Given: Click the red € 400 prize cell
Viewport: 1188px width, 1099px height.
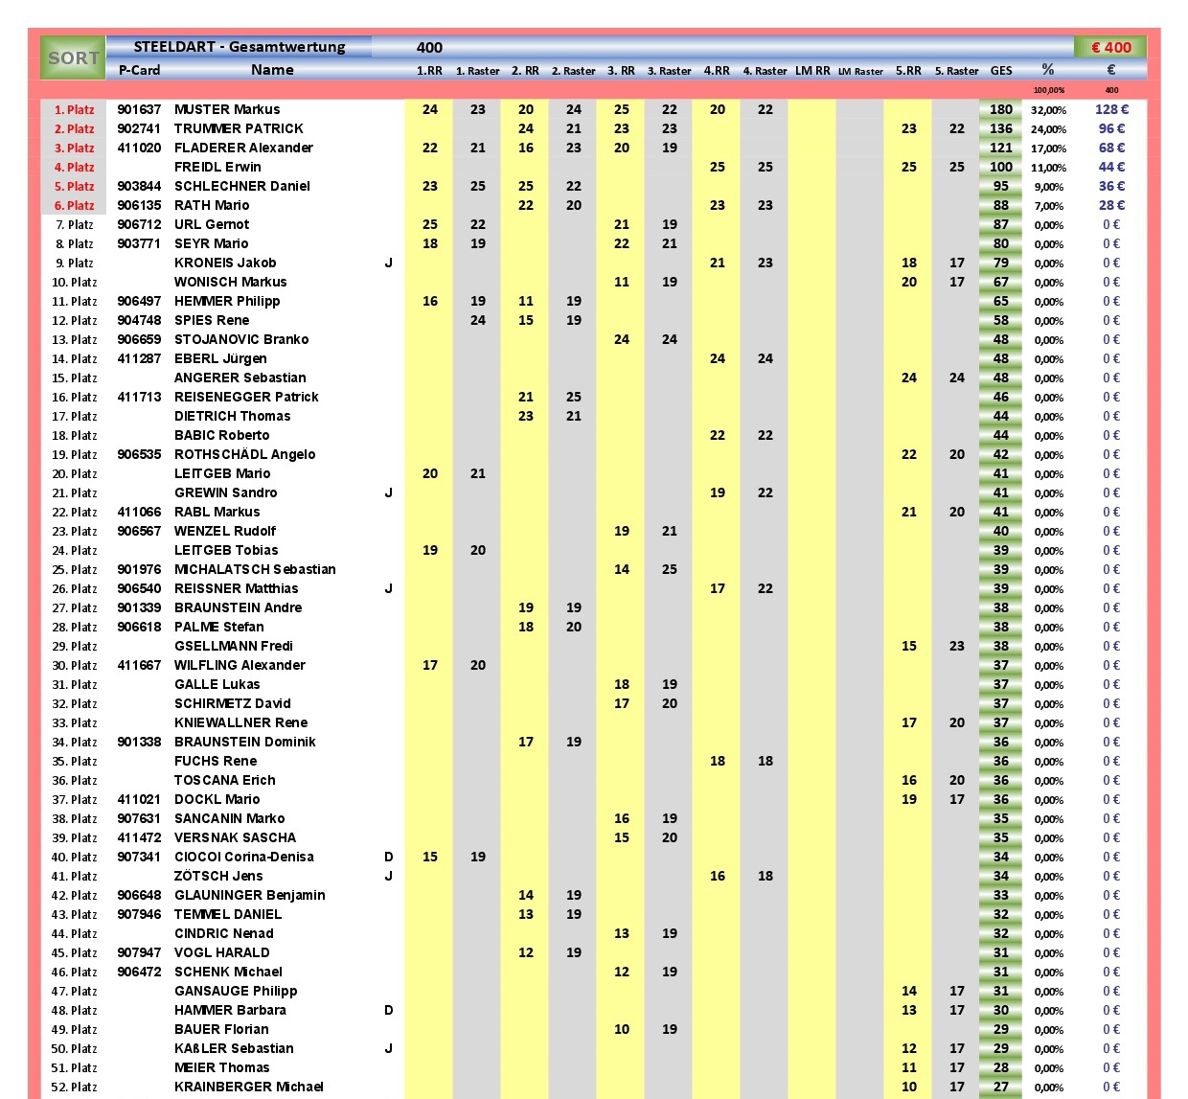Looking at the screenshot, I should pos(1110,47).
